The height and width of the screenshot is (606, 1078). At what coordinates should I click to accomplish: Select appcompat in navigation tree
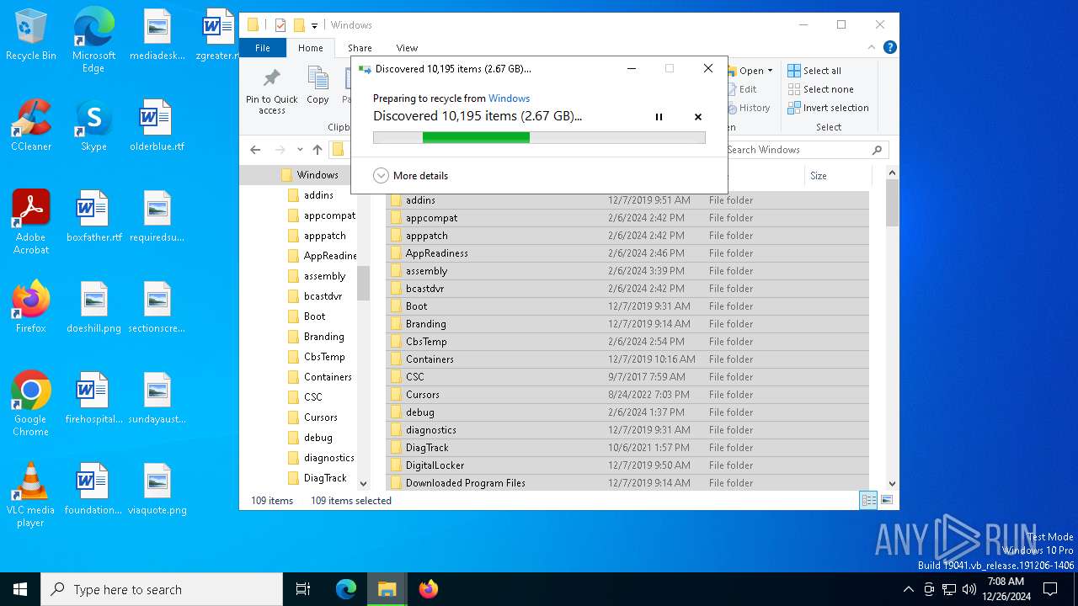pyautogui.click(x=322, y=215)
